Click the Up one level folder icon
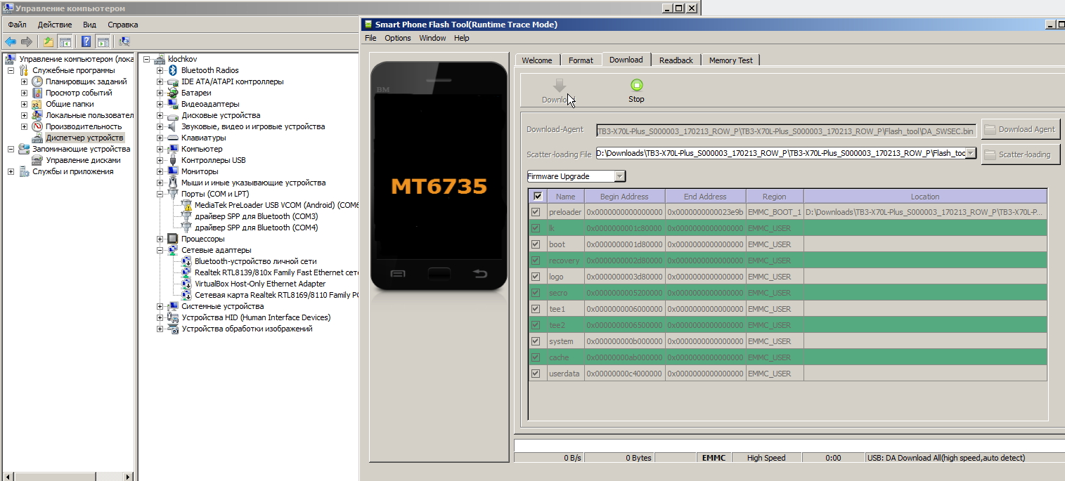This screenshot has width=1065, height=481. pos(48,42)
